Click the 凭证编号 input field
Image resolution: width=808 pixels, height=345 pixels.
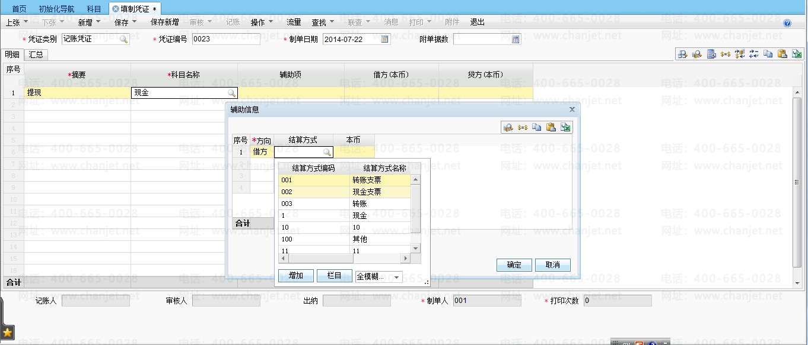(x=225, y=39)
